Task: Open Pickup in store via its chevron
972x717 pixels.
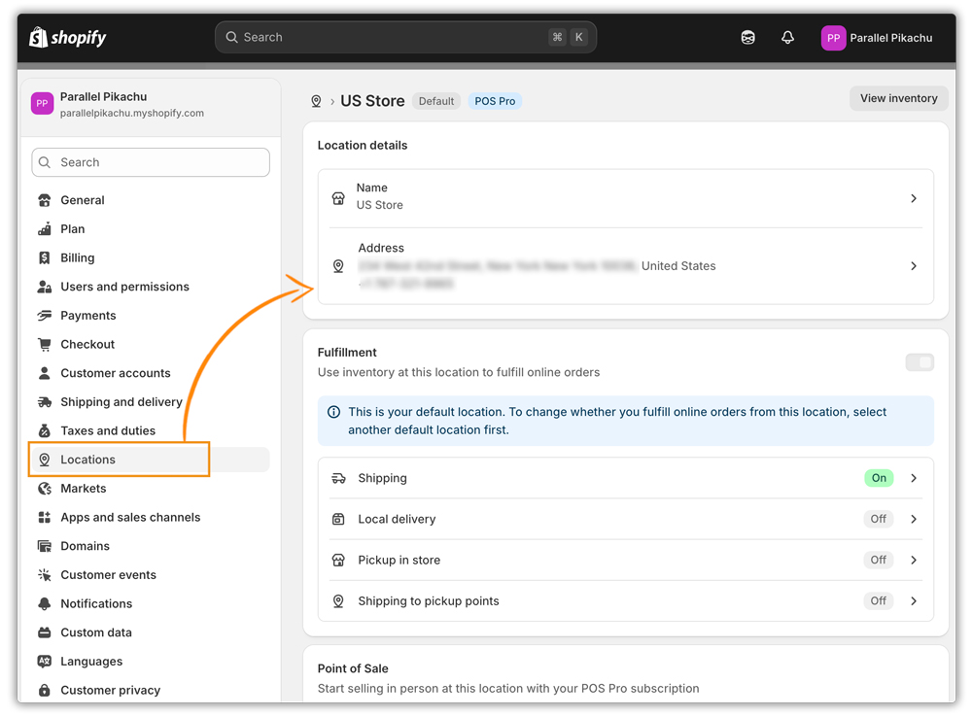Action: click(914, 560)
